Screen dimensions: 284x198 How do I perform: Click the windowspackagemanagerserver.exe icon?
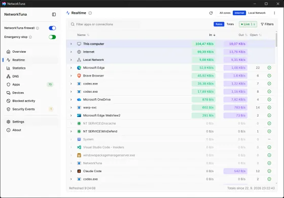point(79,155)
